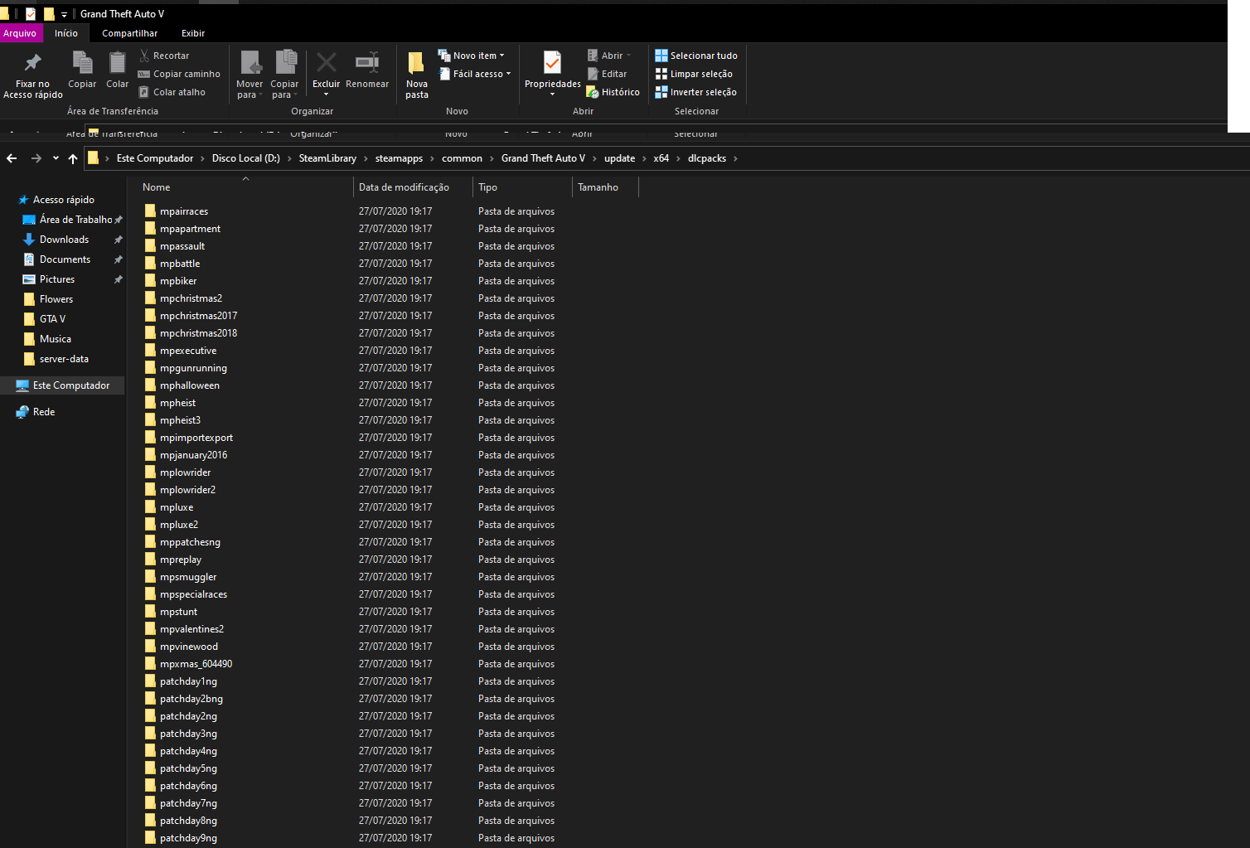Open Pictures in the navigation pane
1250x848 pixels.
pyautogui.click(x=57, y=279)
